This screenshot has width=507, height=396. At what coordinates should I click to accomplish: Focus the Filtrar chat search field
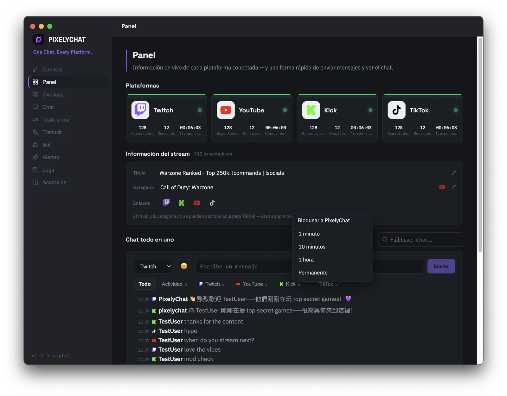[x=420, y=240]
